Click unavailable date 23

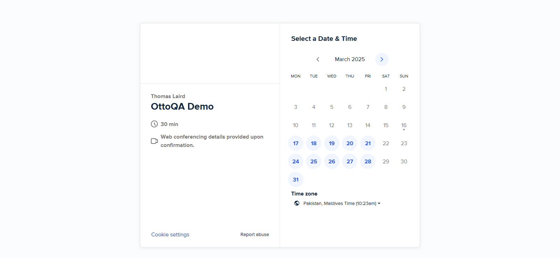[x=404, y=143]
